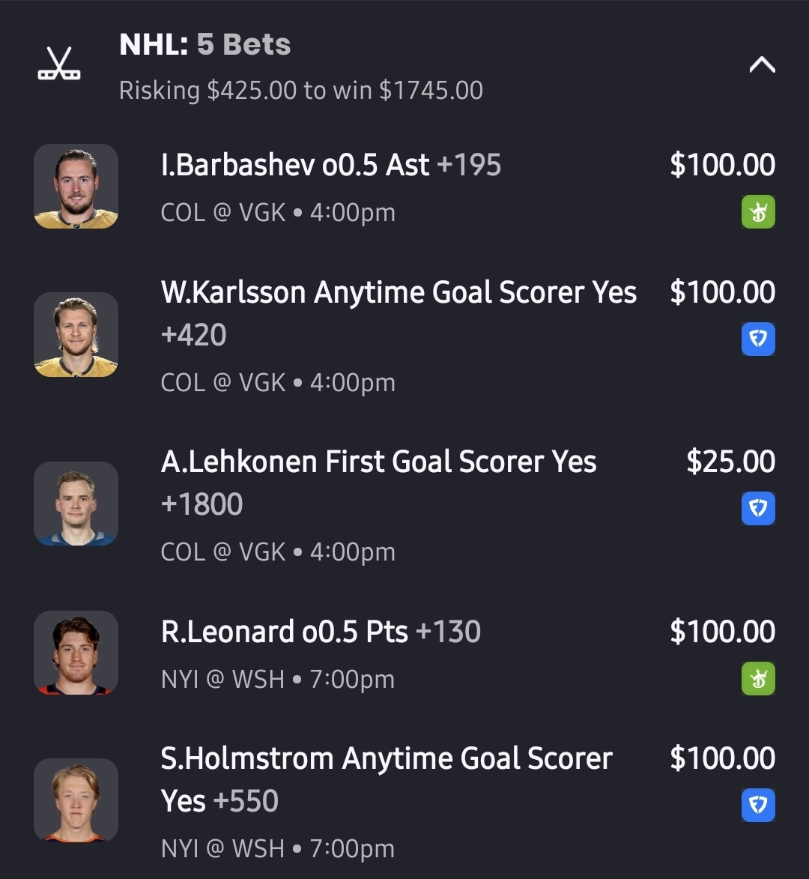The height and width of the screenshot is (879, 809).
Task: Select R.Leonard o0.5 Pts bet
Action: click(x=321, y=632)
